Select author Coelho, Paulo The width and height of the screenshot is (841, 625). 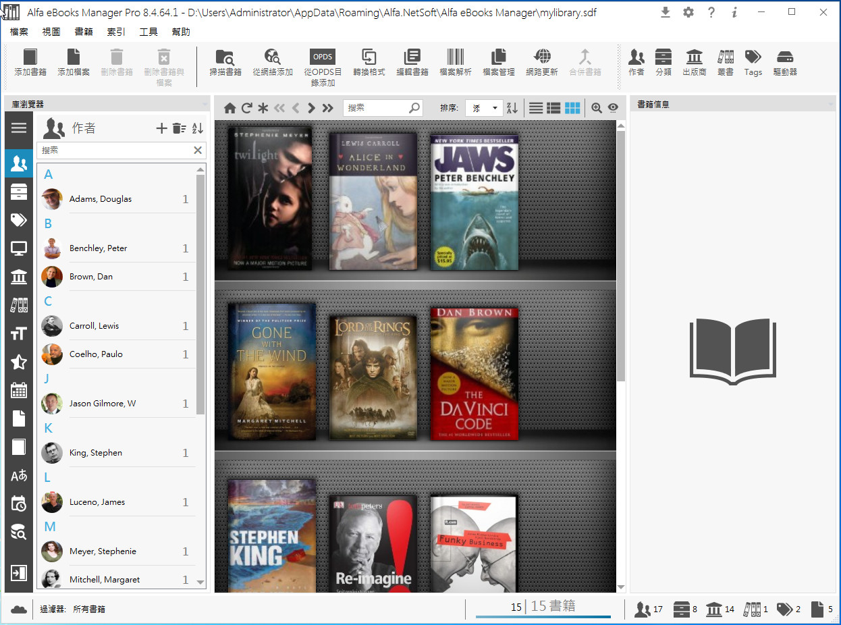click(x=117, y=354)
